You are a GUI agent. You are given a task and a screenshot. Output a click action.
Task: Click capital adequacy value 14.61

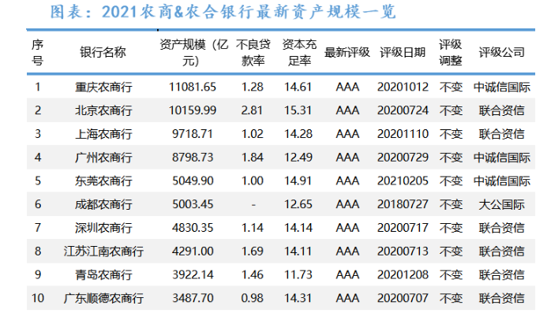[x=298, y=87]
